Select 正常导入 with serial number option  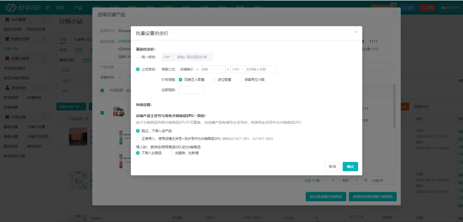[x=138, y=139]
